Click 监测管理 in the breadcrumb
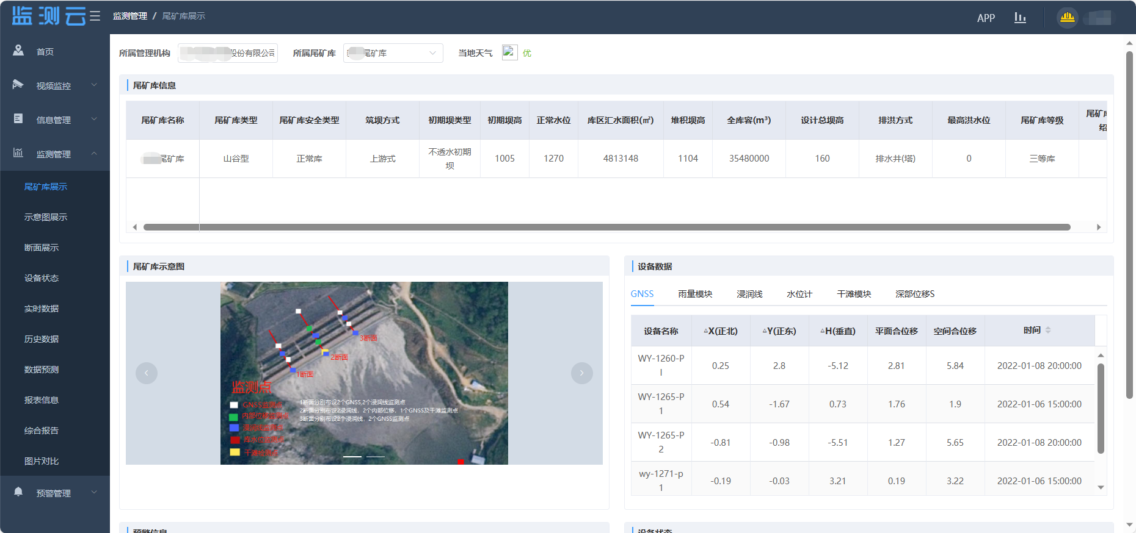This screenshot has width=1136, height=533. click(x=129, y=16)
